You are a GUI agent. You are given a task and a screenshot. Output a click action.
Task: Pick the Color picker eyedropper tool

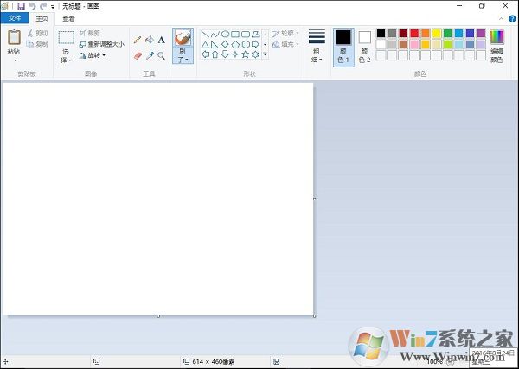click(150, 55)
